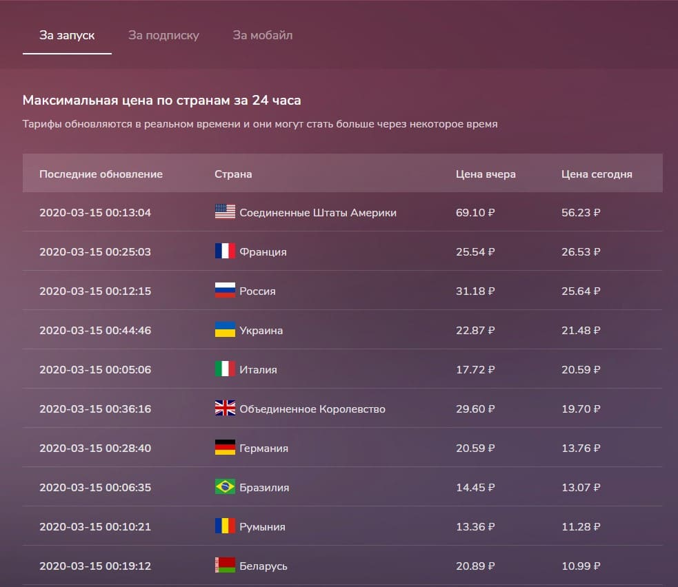The width and height of the screenshot is (678, 587).
Task: Click the Brazil flag icon
Action: tap(225, 487)
